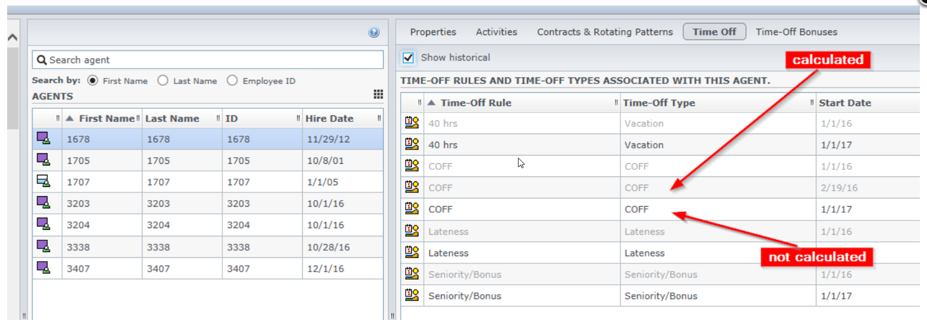The height and width of the screenshot is (327, 927).
Task: Open Contracts & Rotating Patterns tab
Action: [604, 32]
